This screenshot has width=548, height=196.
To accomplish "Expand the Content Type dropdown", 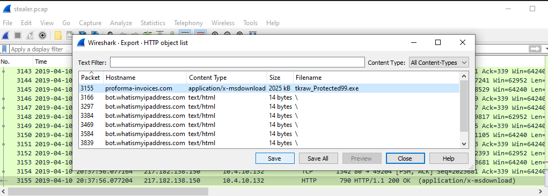I will [439, 63].
